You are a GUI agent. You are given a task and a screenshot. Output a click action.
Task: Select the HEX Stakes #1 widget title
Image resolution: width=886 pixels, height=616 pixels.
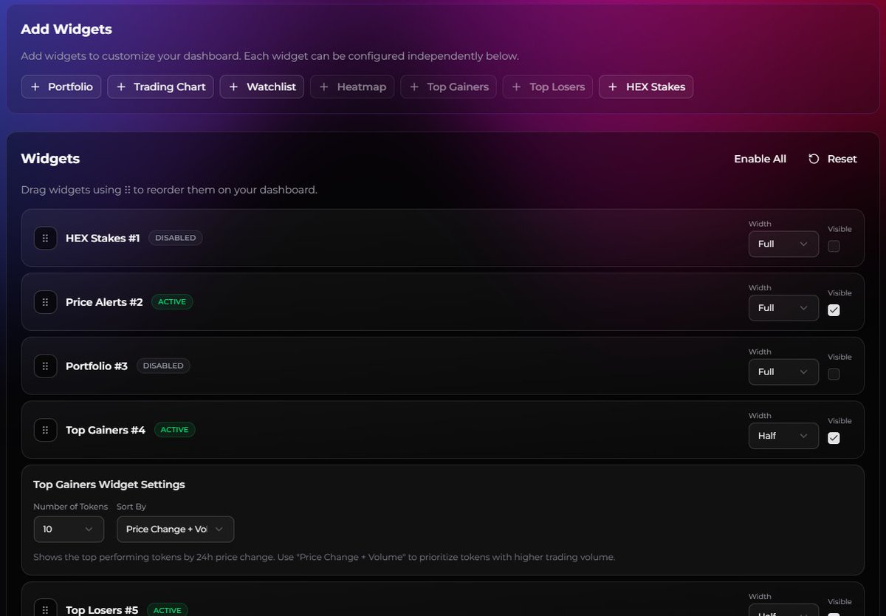pyautogui.click(x=103, y=238)
